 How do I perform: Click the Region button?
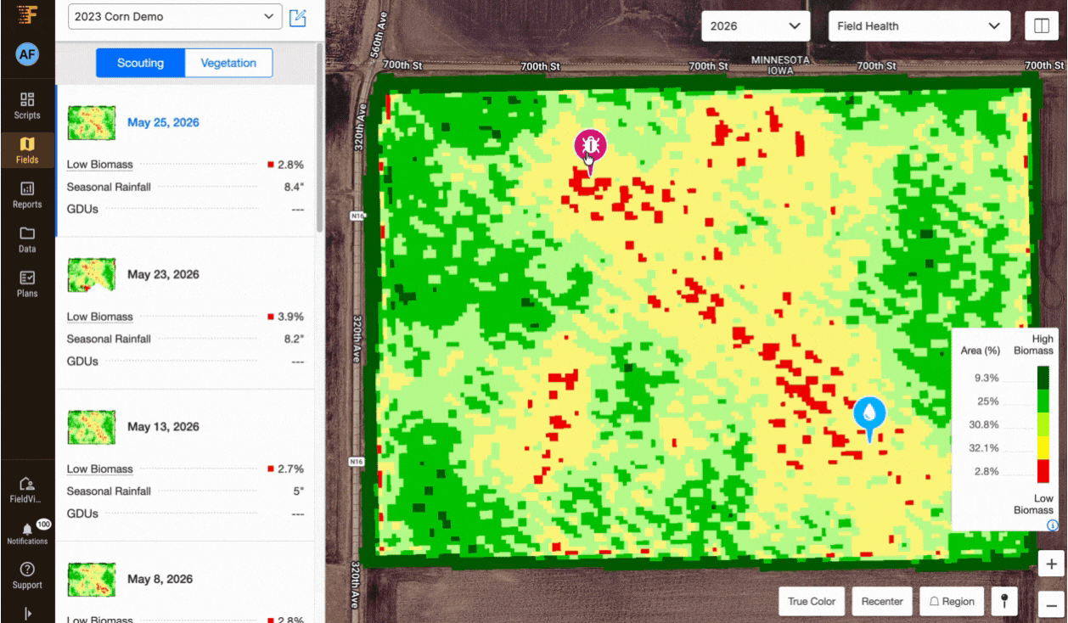click(x=952, y=601)
